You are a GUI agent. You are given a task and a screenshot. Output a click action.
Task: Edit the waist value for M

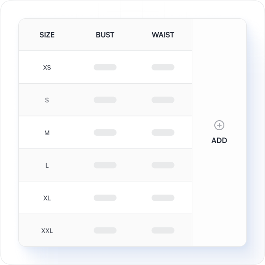tap(163, 132)
